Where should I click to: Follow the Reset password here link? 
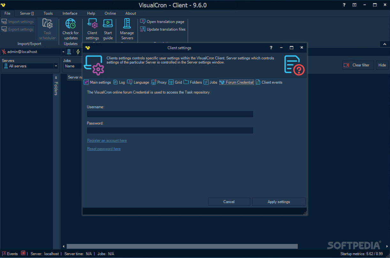tap(104, 149)
